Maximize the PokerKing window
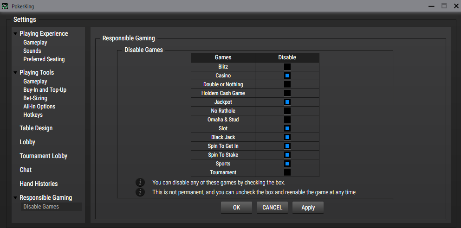461x228 pixels. pyautogui.click(x=444, y=6)
